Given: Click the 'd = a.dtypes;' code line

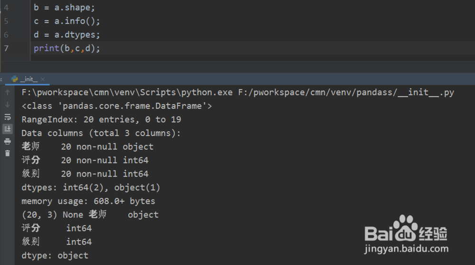Looking at the screenshot, I should coord(67,35).
